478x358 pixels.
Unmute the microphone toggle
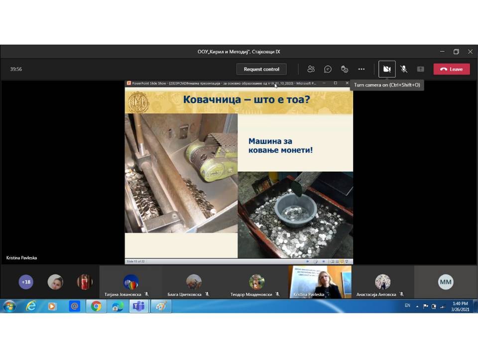coord(404,69)
